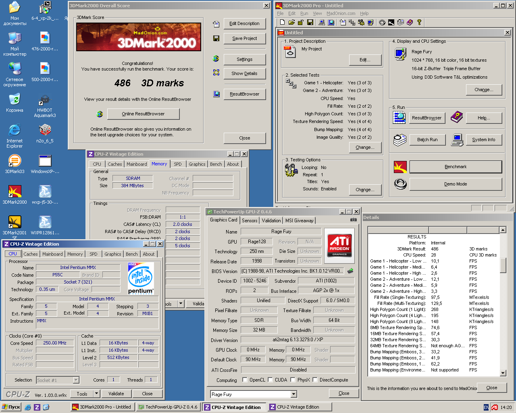The width and height of the screenshot is (516, 413).
Task: Click the System Info button
Action: (484, 140)
